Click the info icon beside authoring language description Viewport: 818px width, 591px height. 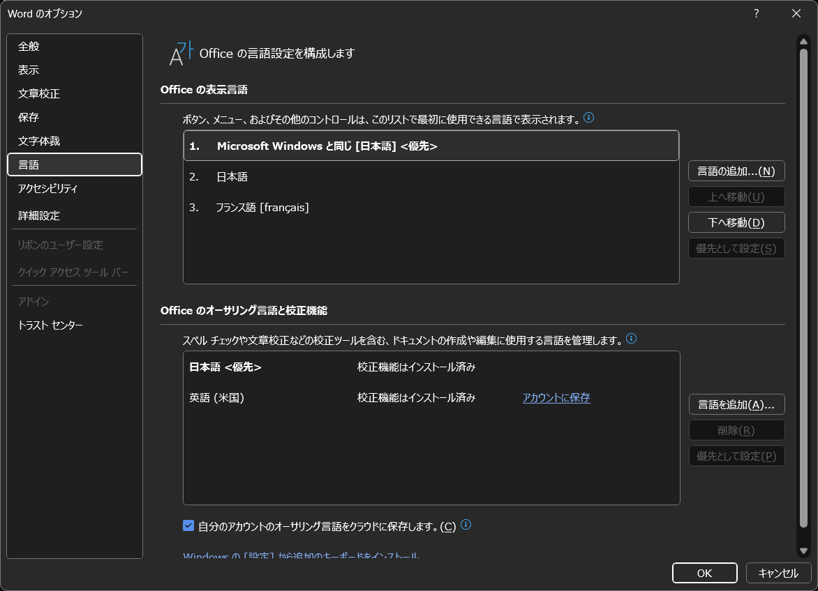pyautogui.click(x=631, y=339)
